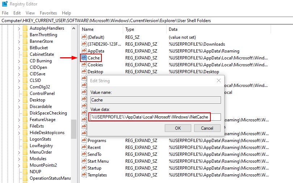Click the REG_SZ type cell

click(x=132, y=37)
